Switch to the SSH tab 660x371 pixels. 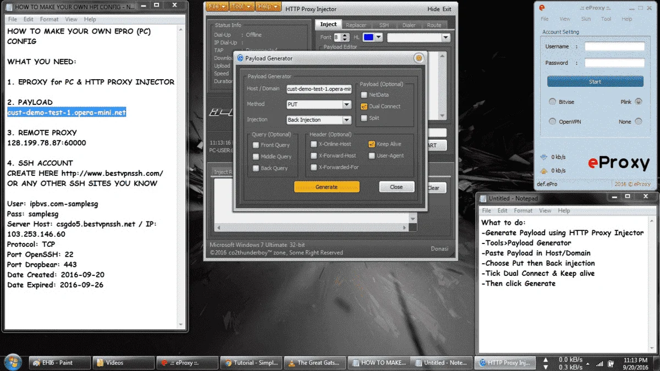pos(383,25)
